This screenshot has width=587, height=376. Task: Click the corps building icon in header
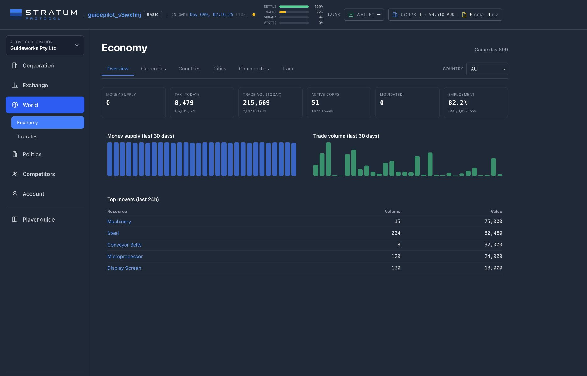[x=395, y=15]
